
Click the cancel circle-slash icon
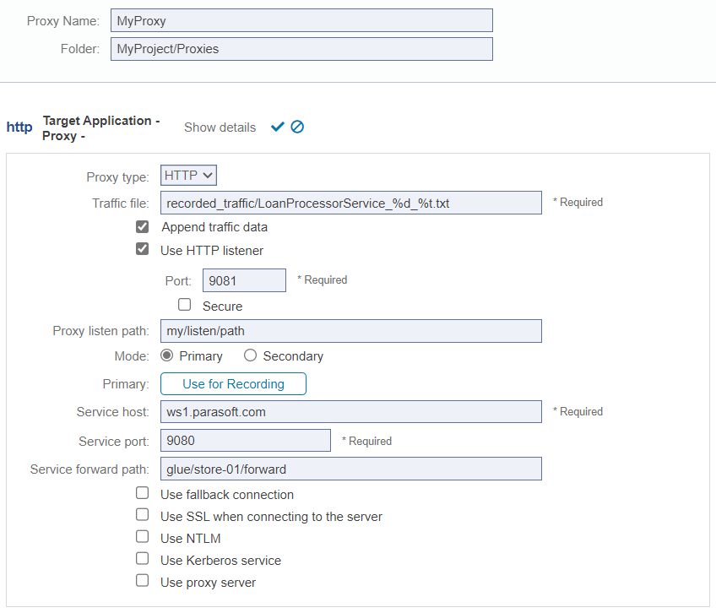[x=297, y=127]
